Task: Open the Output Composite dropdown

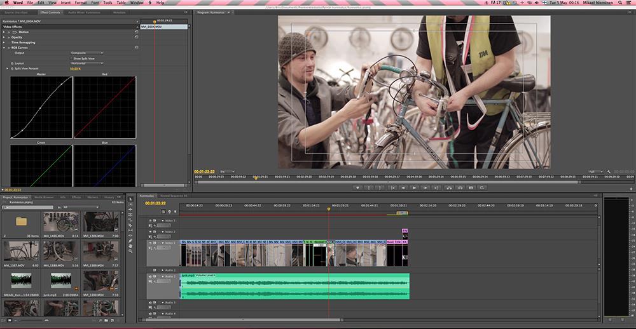Action: point(87,53)
